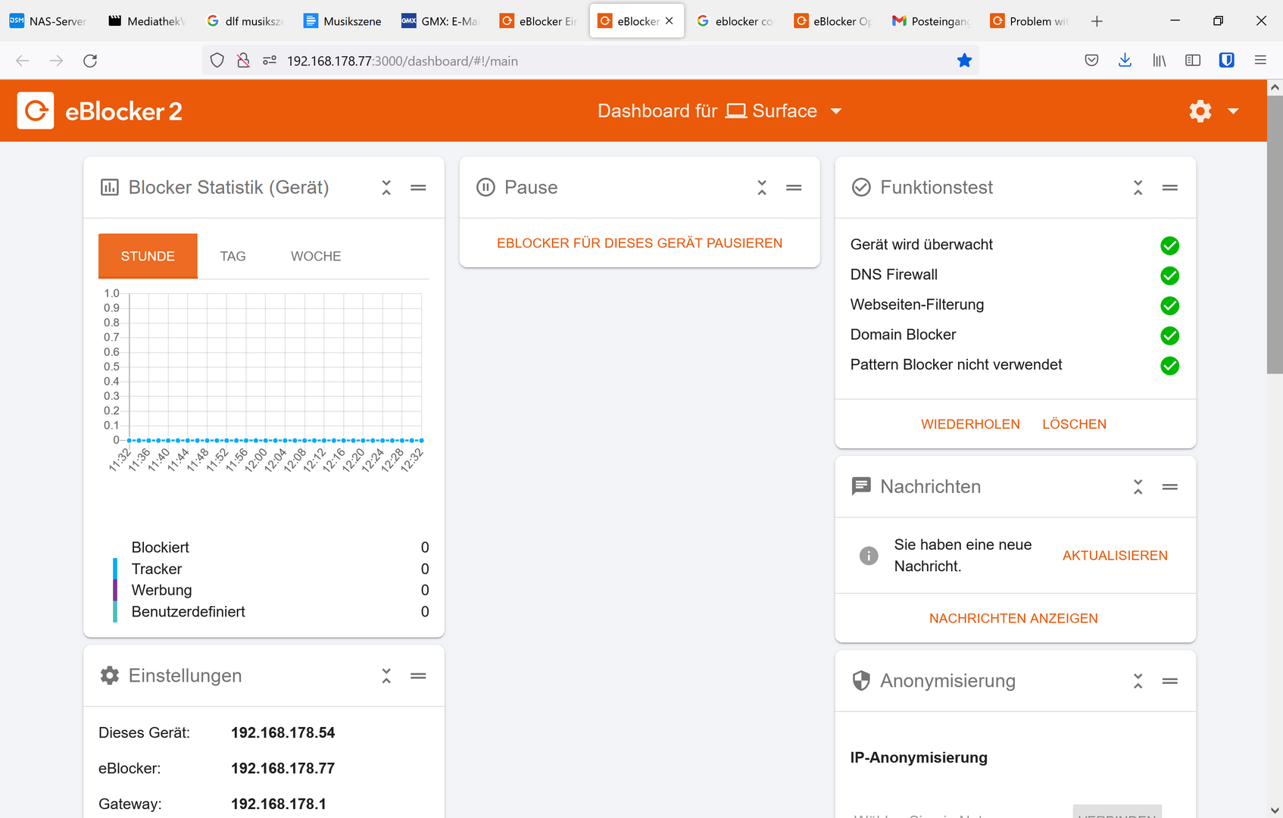This screenshot has height=818, width=1283.
Task: Open Firefox downloads panel
Action: coord(1125,61)
